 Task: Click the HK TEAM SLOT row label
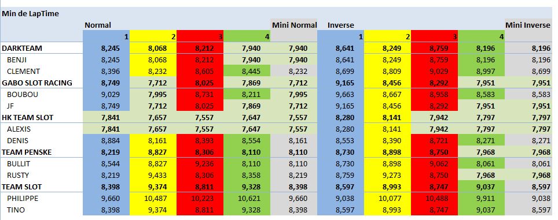click(x=28, y=117)
